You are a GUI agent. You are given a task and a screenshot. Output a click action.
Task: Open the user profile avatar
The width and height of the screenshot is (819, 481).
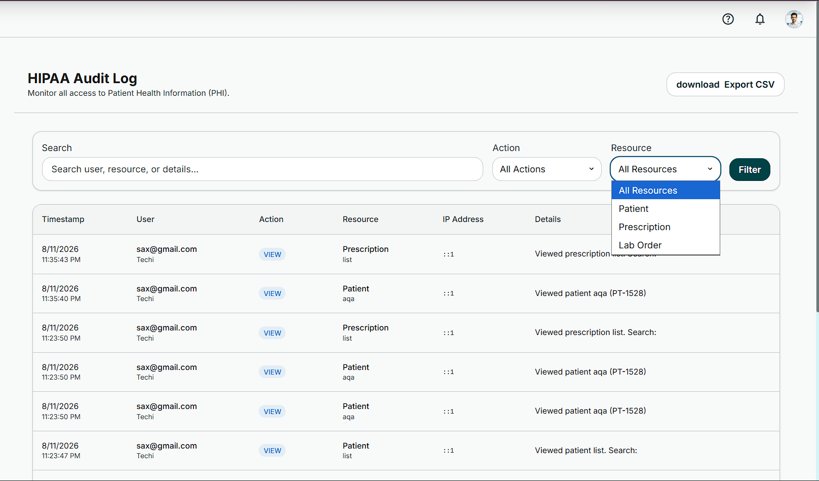pos(794,19)
